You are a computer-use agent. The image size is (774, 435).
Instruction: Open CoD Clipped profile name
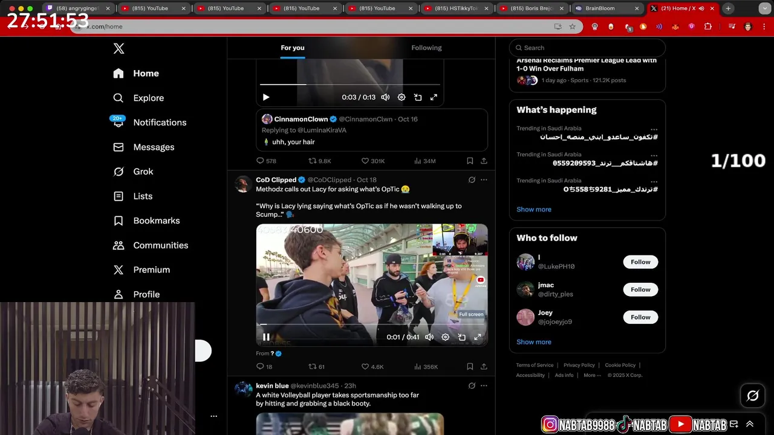point(276,180)
